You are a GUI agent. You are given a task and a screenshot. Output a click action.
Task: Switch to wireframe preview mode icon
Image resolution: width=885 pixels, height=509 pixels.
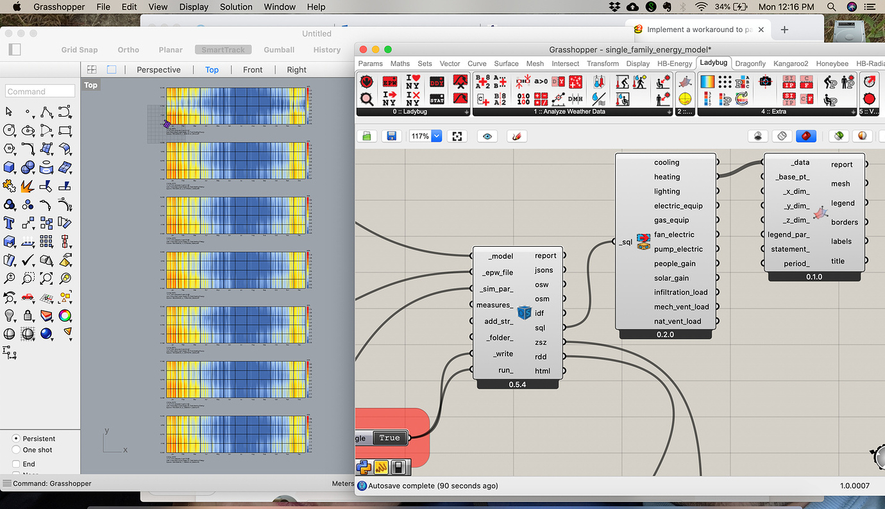pyautogui.click(x=782, y=136)
